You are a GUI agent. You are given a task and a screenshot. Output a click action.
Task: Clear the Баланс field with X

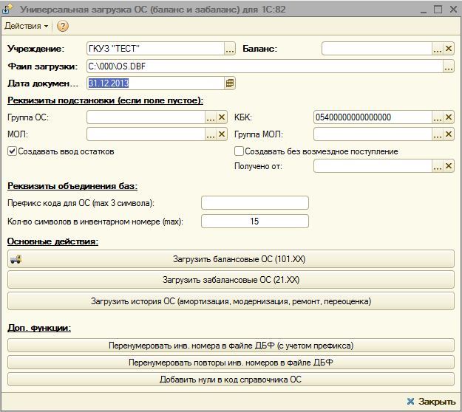click(449, 49)
